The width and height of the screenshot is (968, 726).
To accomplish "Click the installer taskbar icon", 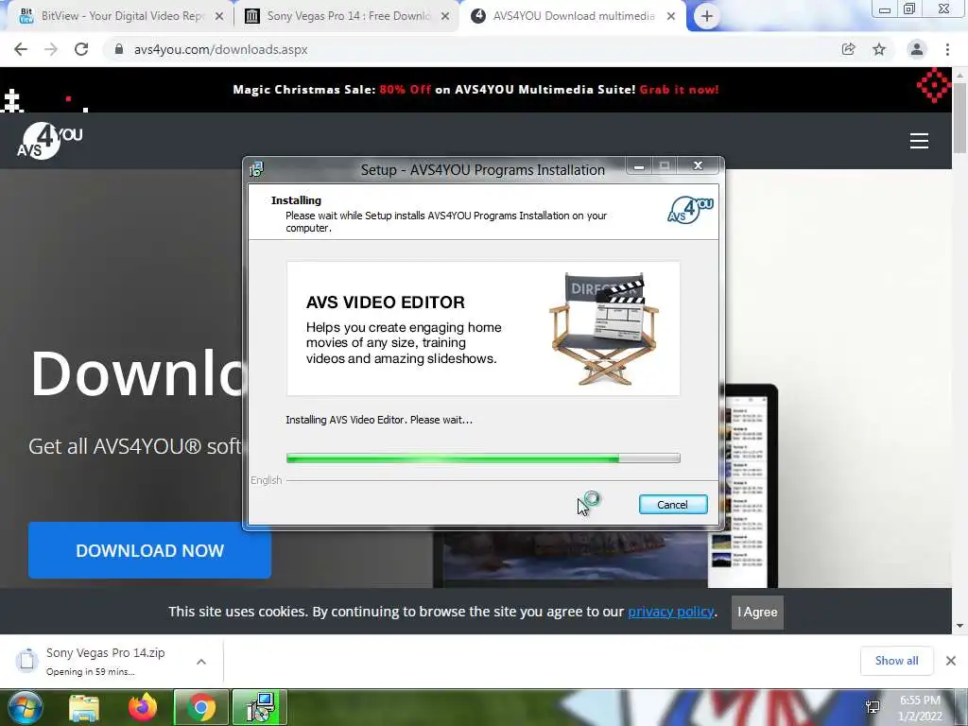I will [x=260, y=707].
